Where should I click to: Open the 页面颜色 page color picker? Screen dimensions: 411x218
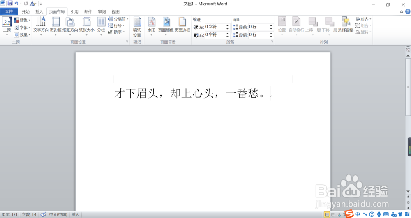coord(166,26)
